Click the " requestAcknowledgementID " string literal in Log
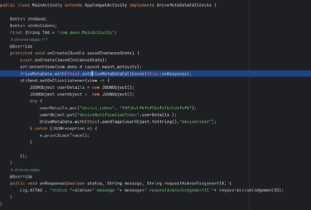Image resolution: width=311 pixels, height=210 pixels. pyautogui.click(x=180, y=190)
